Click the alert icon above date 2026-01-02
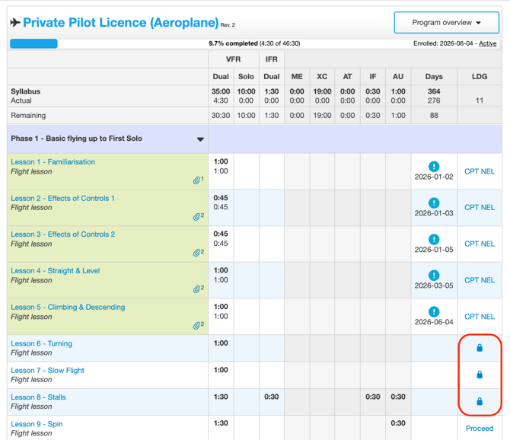This screenshot has width=510, height=440. (x=434, y=167)
